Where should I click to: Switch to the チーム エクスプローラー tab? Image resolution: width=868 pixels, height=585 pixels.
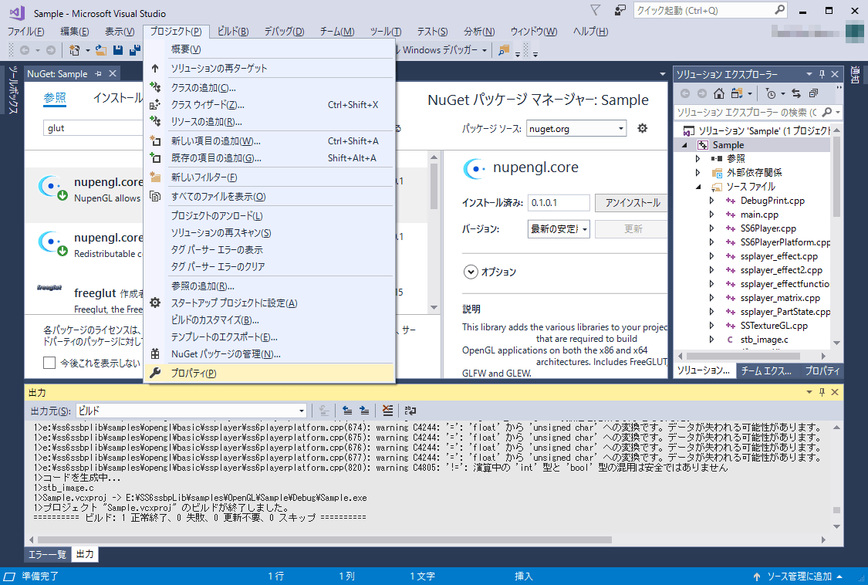click(x=766, y=370)
